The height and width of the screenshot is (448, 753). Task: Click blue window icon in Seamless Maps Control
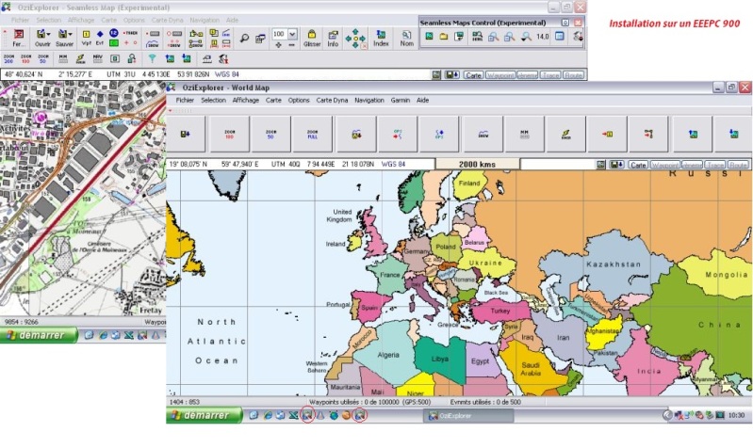pyautogui.click(x=560, y=37)
